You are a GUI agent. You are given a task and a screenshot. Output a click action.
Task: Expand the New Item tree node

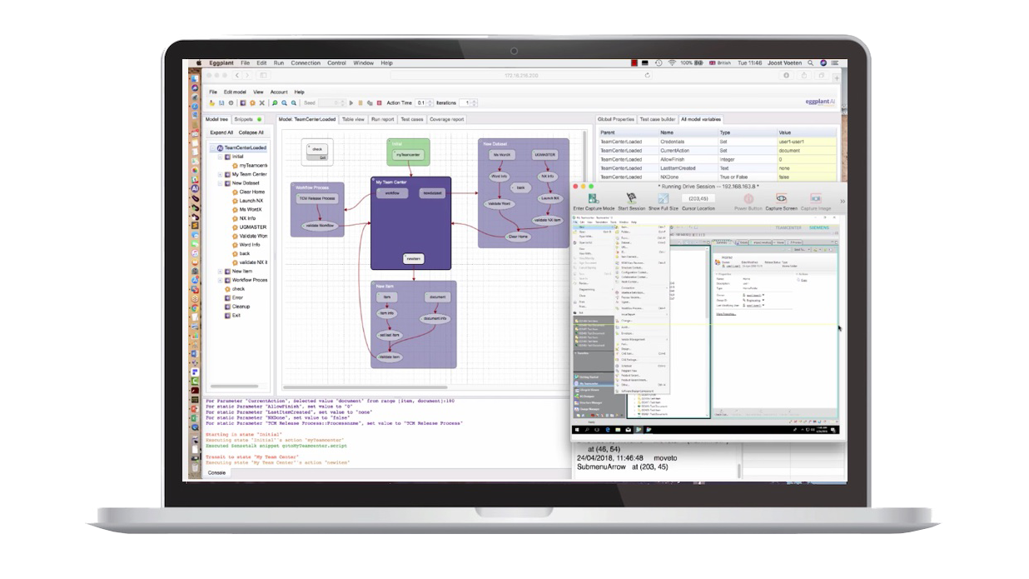pos(220,271)
